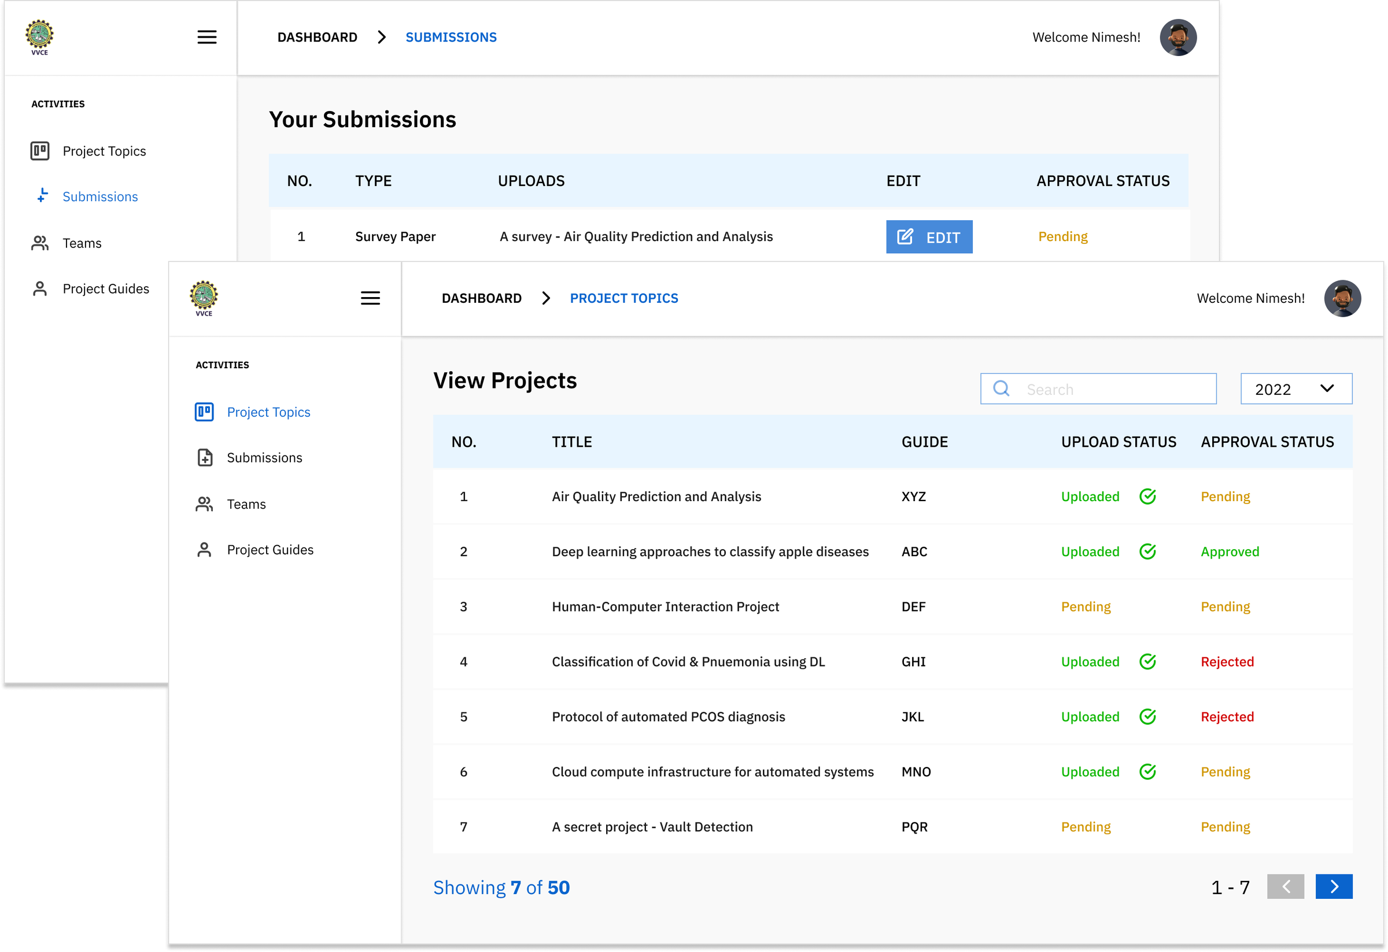Click the hamburger menu in Submissions window

point(206,37)
